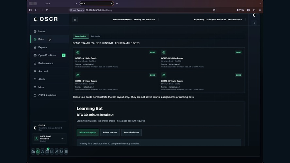Click the OSCR Email Rehearsal user name
This screenshot has height=163, width=290.
[45, 137]
